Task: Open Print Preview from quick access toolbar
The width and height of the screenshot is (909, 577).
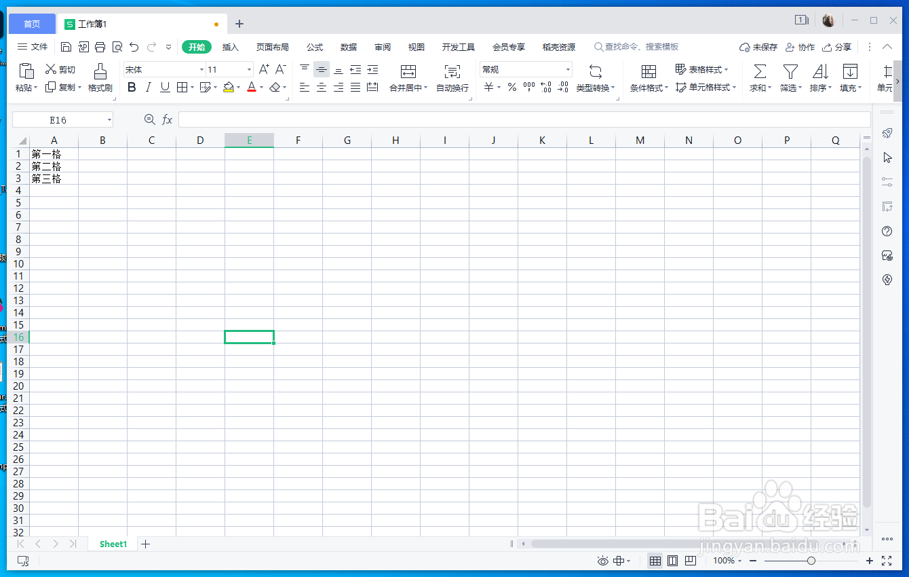Action: click(x=117, y=47)
